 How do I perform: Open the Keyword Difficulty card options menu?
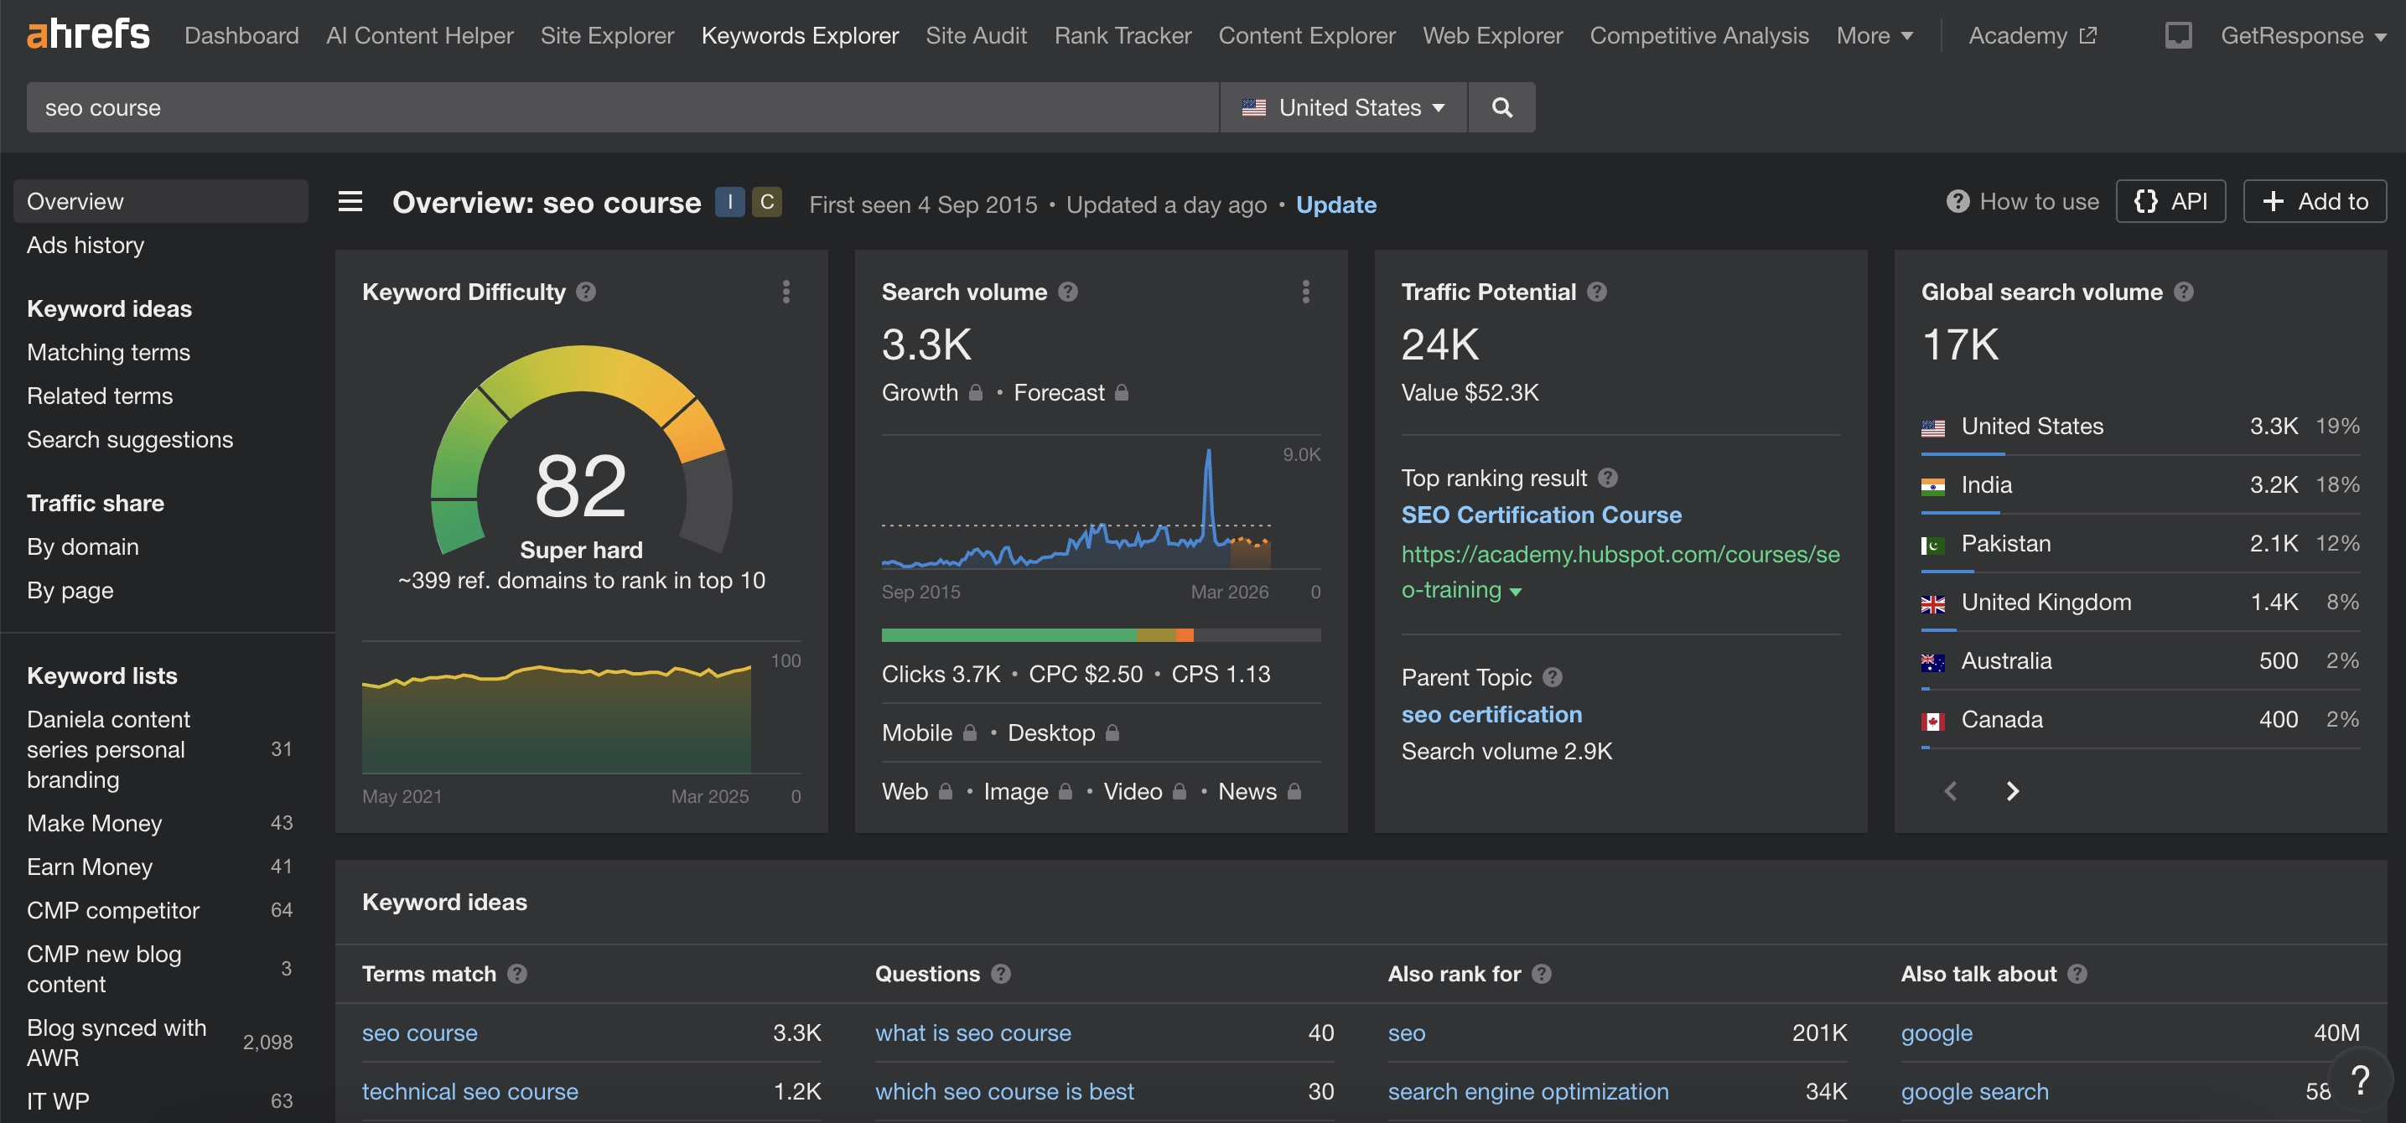point(787,292)
